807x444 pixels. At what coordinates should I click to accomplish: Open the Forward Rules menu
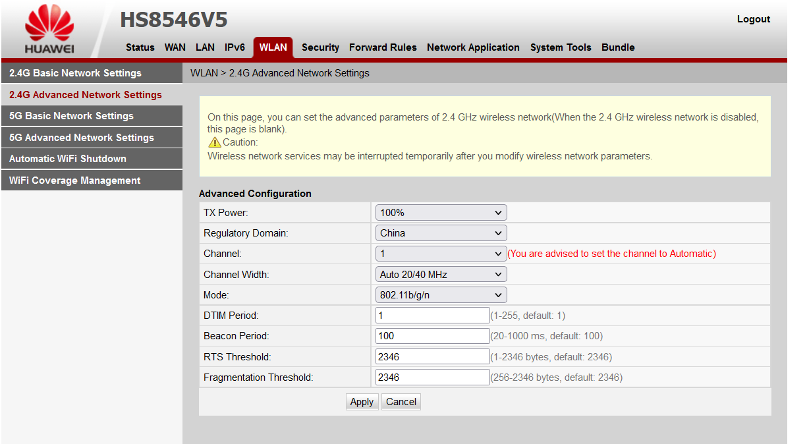point(383,47)
